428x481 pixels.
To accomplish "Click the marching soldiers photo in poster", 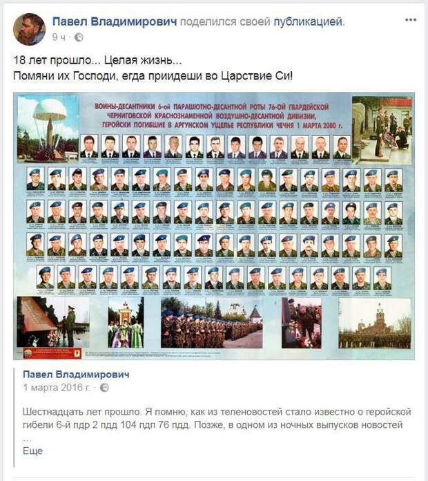I will 212,323.
